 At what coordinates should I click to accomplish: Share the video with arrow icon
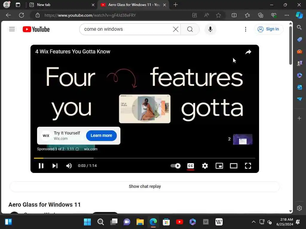pyautogui.click(x=248, y=52)
